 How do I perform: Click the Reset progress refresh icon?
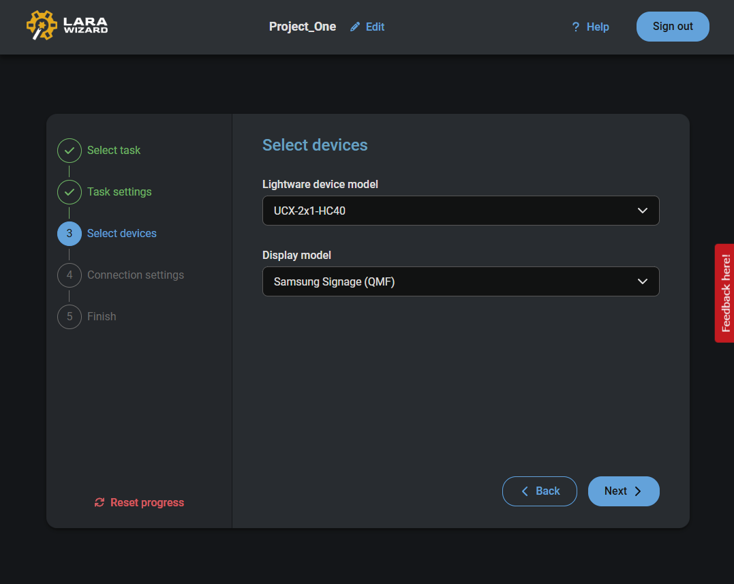pyautogui.click(x=100, y=503)
